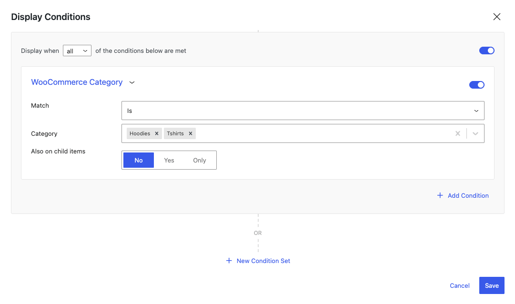Choose Only for child items
Viewport: 515px width, 304px height.
[199, 160]
